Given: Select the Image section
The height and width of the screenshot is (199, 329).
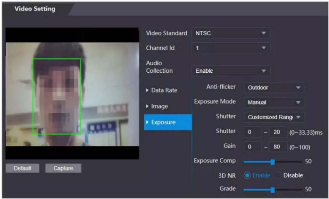Looking at the screenshot, I should [157, 106].
